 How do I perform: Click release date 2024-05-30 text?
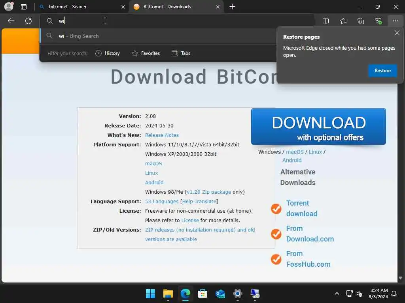point(159,126)
